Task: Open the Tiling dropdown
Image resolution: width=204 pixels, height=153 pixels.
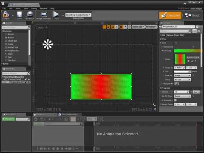Action: [x=182, y=80]
